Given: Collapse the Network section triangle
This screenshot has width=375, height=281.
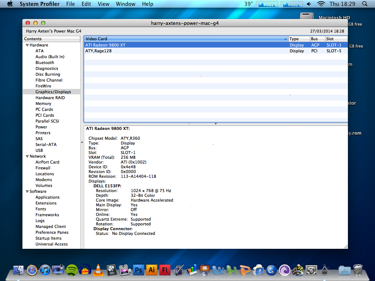Looking at the screenshot, I should click(27, 156).
